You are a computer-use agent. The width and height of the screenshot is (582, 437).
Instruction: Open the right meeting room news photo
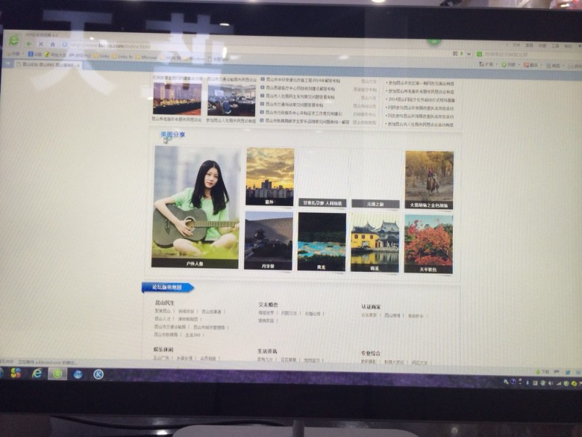click(x=231, y=100)
